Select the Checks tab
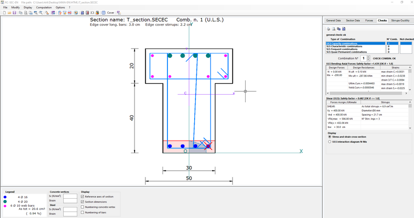The image size is (414, 218). (382, 20)
